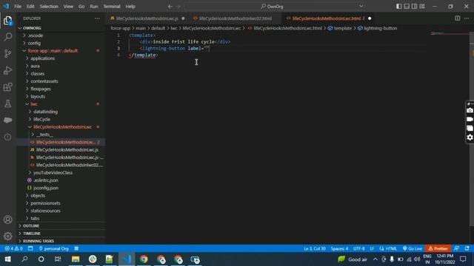Screen dimensions: 474x266
Task: Click the notifications bell in status bar
Action: (467, 248)
